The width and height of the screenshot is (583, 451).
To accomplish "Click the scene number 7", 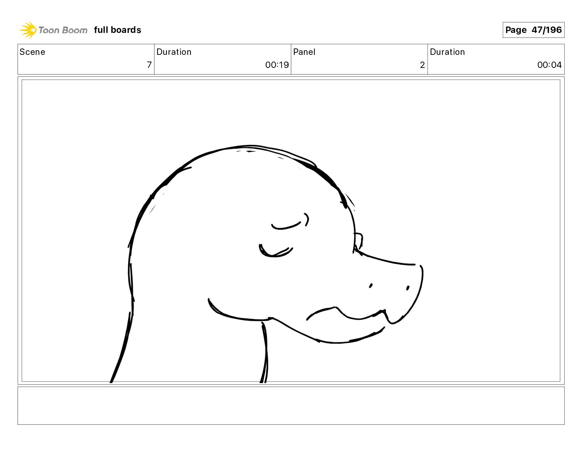I will tap(149, 65).
